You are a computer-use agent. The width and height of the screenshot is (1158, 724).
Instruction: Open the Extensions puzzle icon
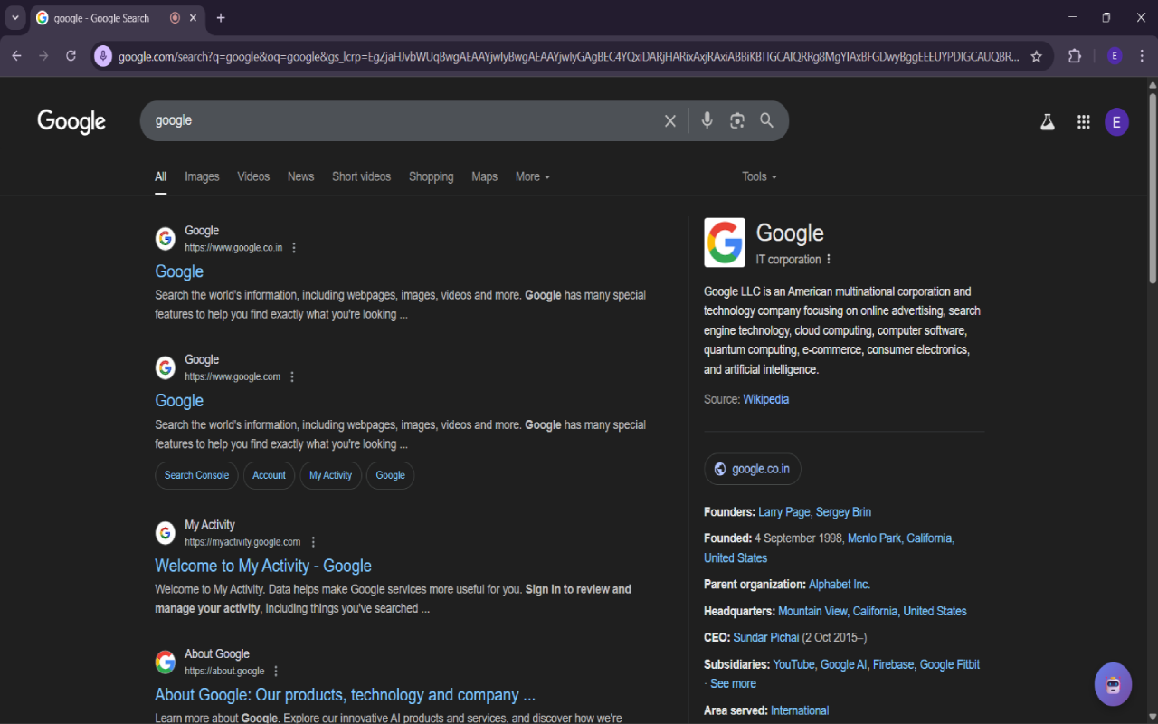pos(1075,56)
